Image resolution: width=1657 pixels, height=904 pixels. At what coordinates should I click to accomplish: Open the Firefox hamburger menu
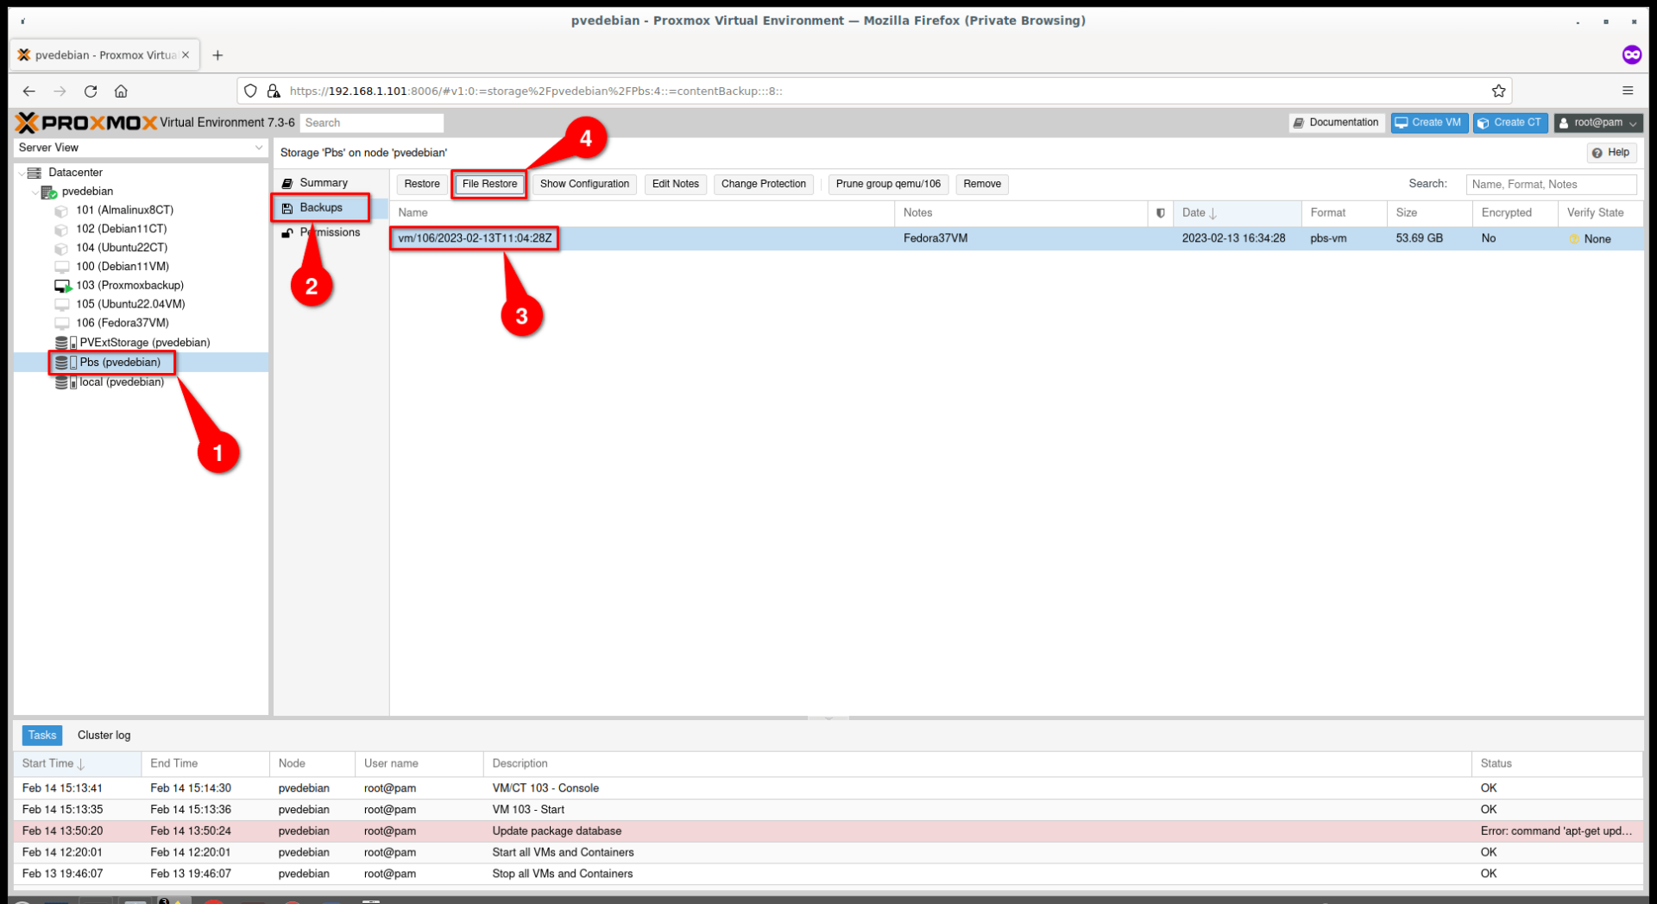tap(1628, 91)
